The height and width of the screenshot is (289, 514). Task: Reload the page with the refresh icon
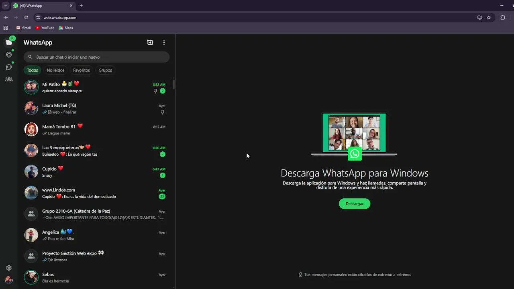pos(26,18)
